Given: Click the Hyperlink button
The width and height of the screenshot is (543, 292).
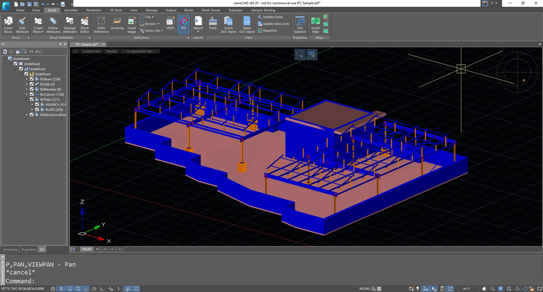Looking at the screenshot, I should (267, 31).
